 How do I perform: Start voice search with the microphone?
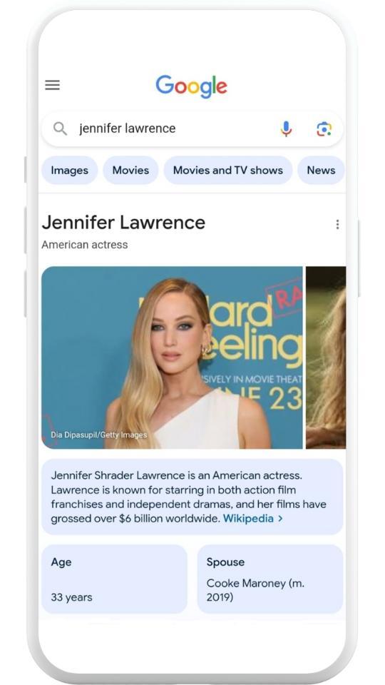point(286,129)
